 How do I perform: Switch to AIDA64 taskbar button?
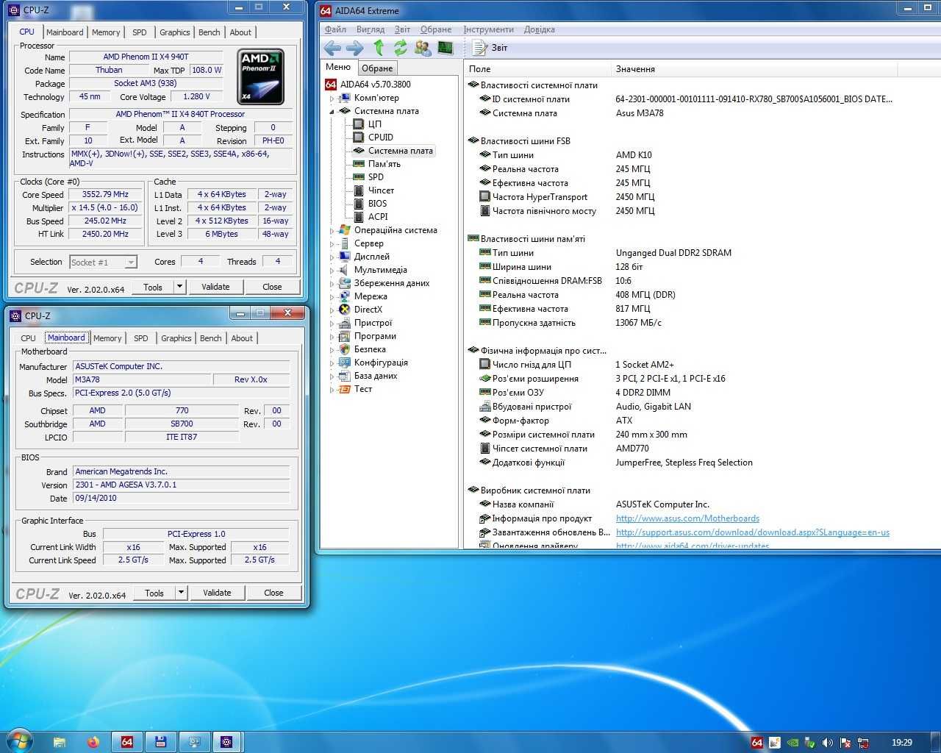[x=126, y=742]
